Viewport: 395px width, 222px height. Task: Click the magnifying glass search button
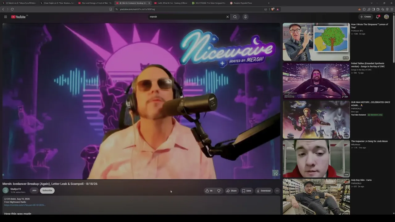pyautogui.click(x=235, y=17)
